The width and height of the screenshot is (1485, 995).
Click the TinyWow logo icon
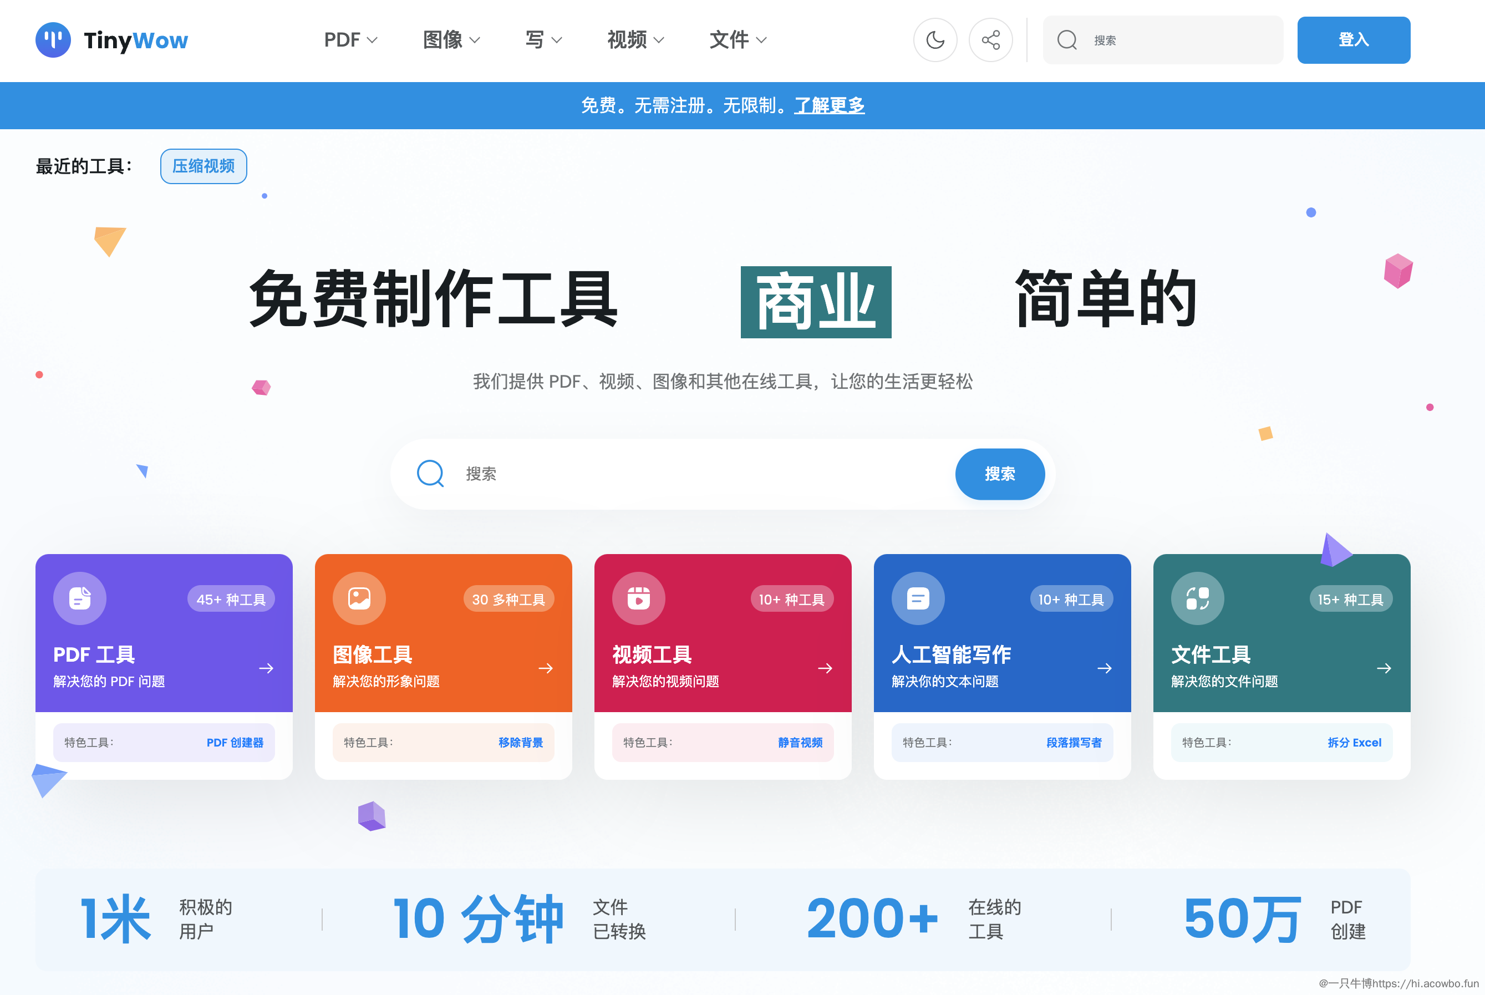click(53, 40)
